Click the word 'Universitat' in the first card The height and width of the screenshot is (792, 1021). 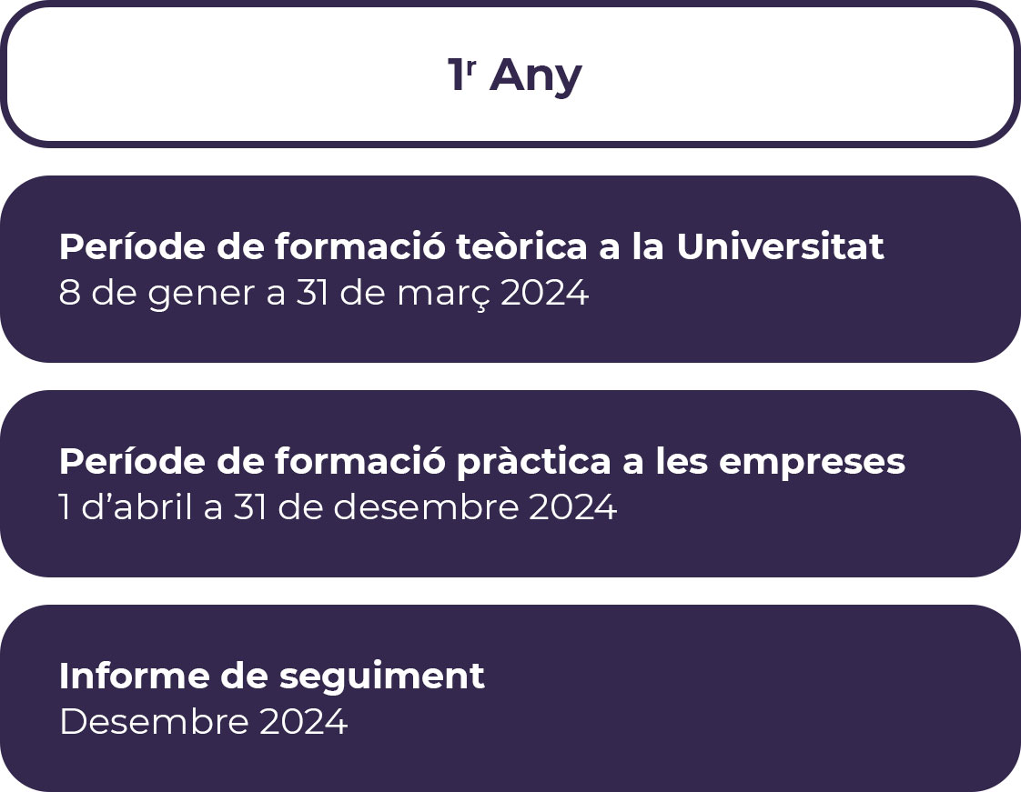click(x=780, y=246)
